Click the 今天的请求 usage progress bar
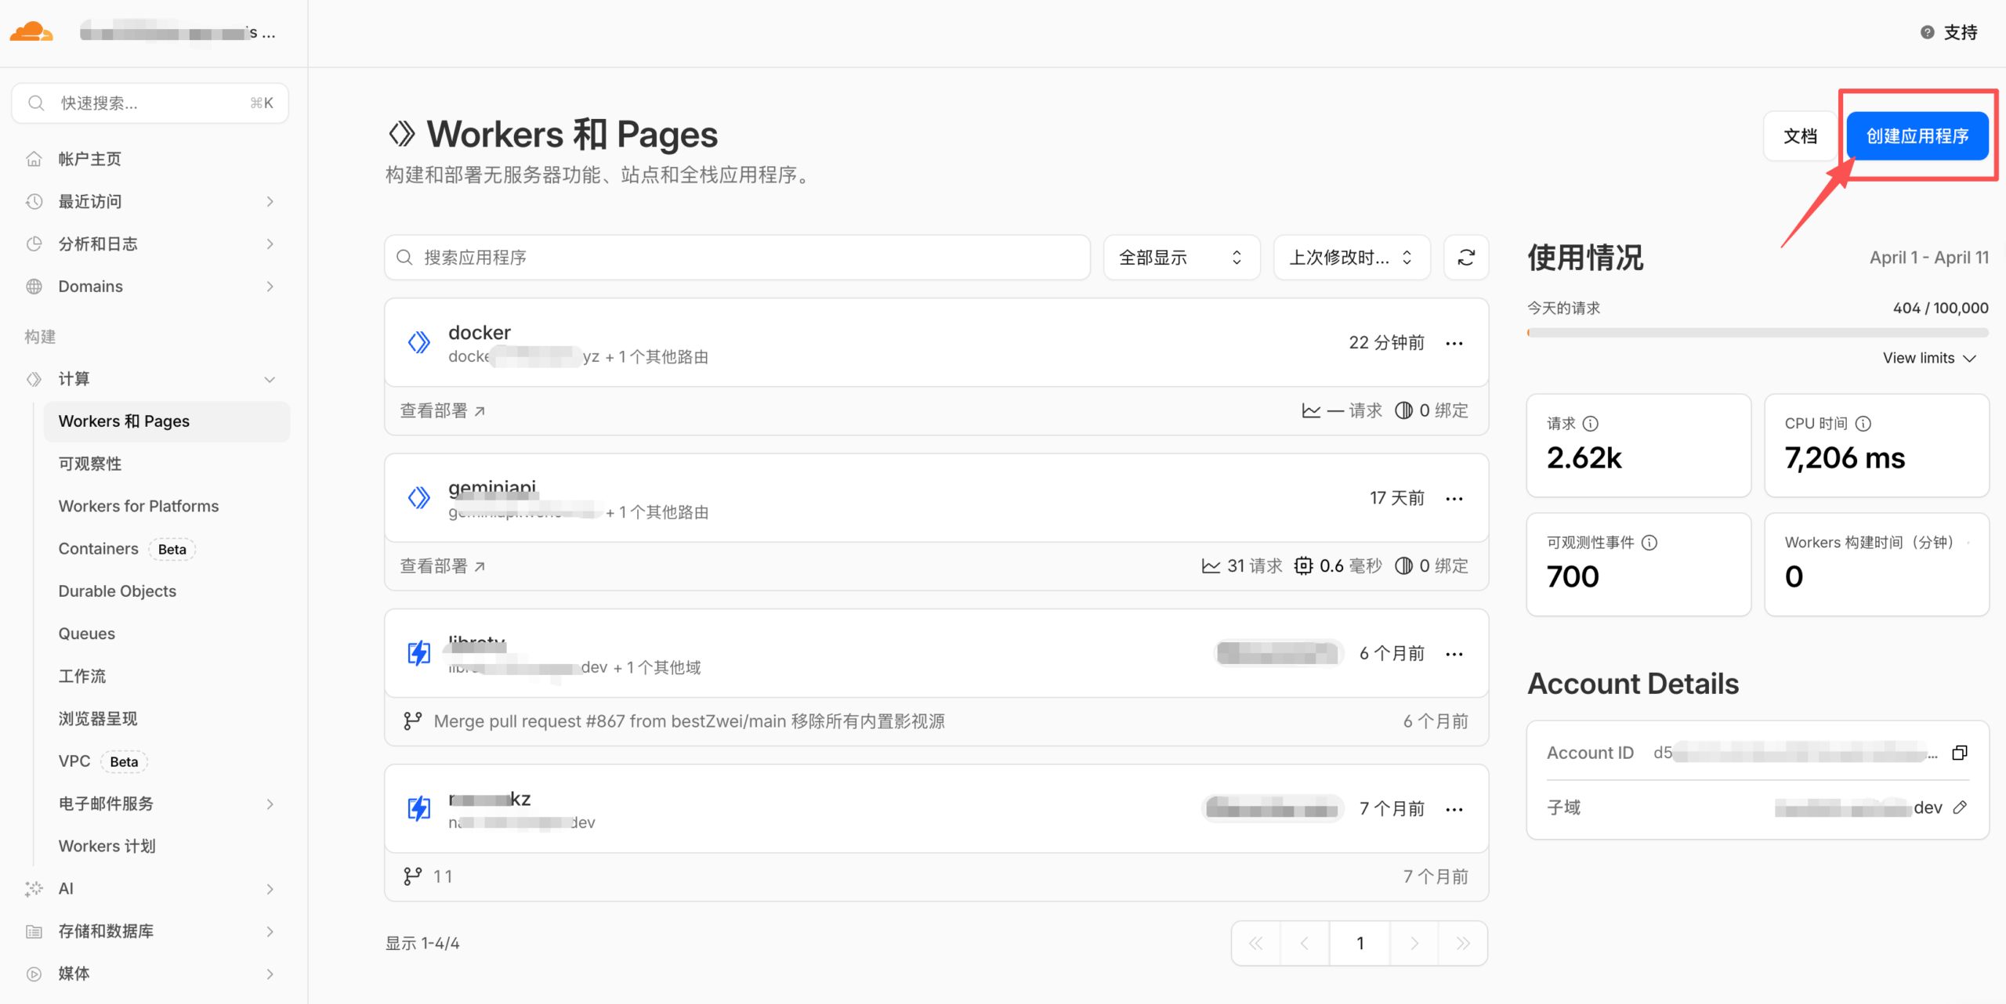The image size is (2006, 1004). (x=1757, y=333)
